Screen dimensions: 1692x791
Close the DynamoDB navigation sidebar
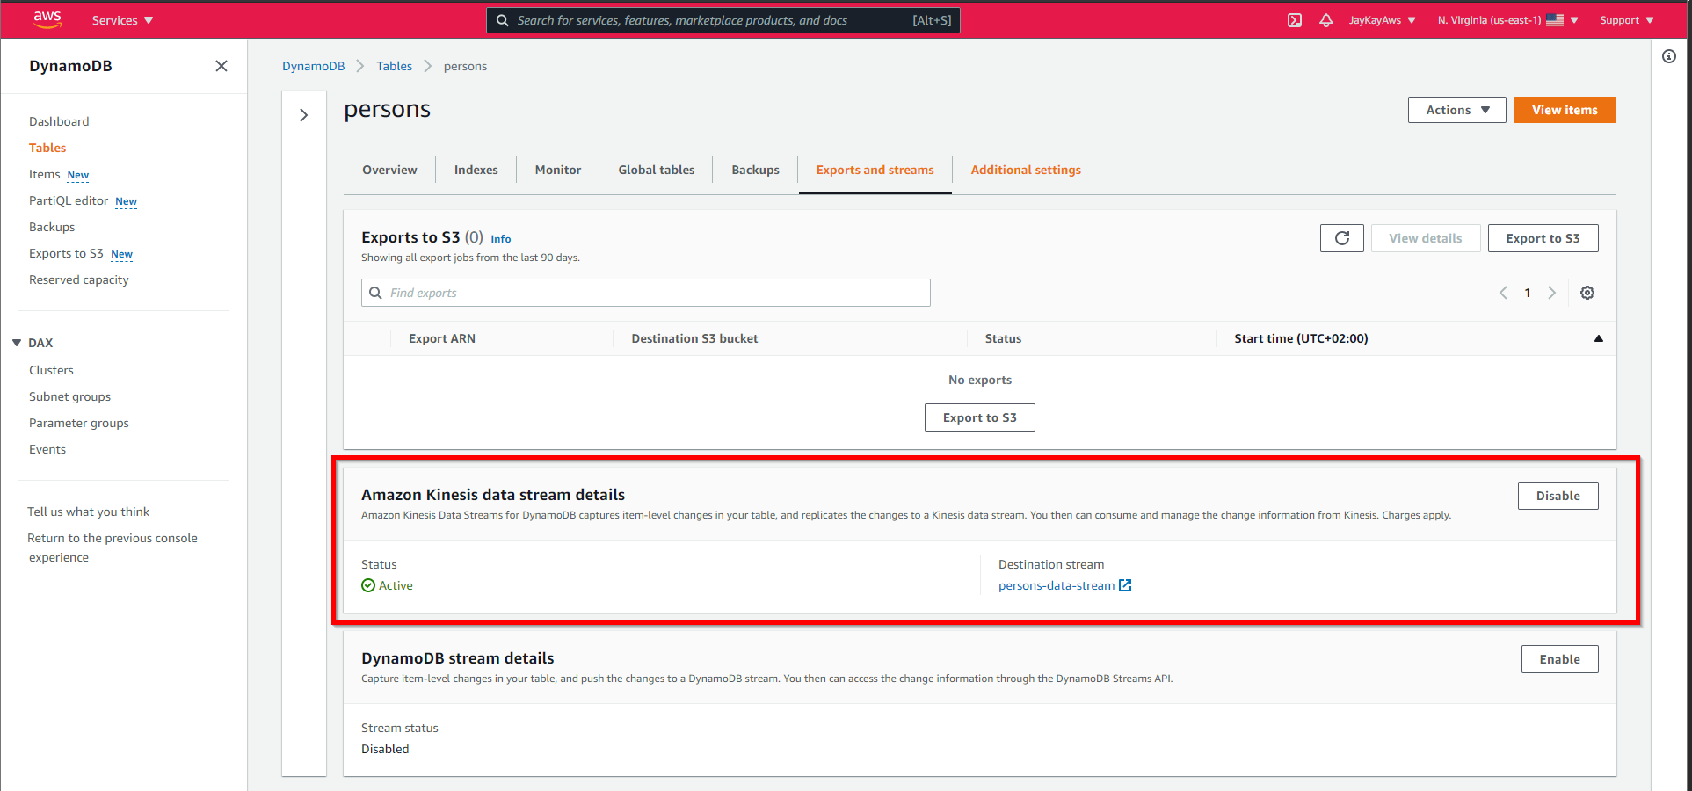tap(221, 66)
